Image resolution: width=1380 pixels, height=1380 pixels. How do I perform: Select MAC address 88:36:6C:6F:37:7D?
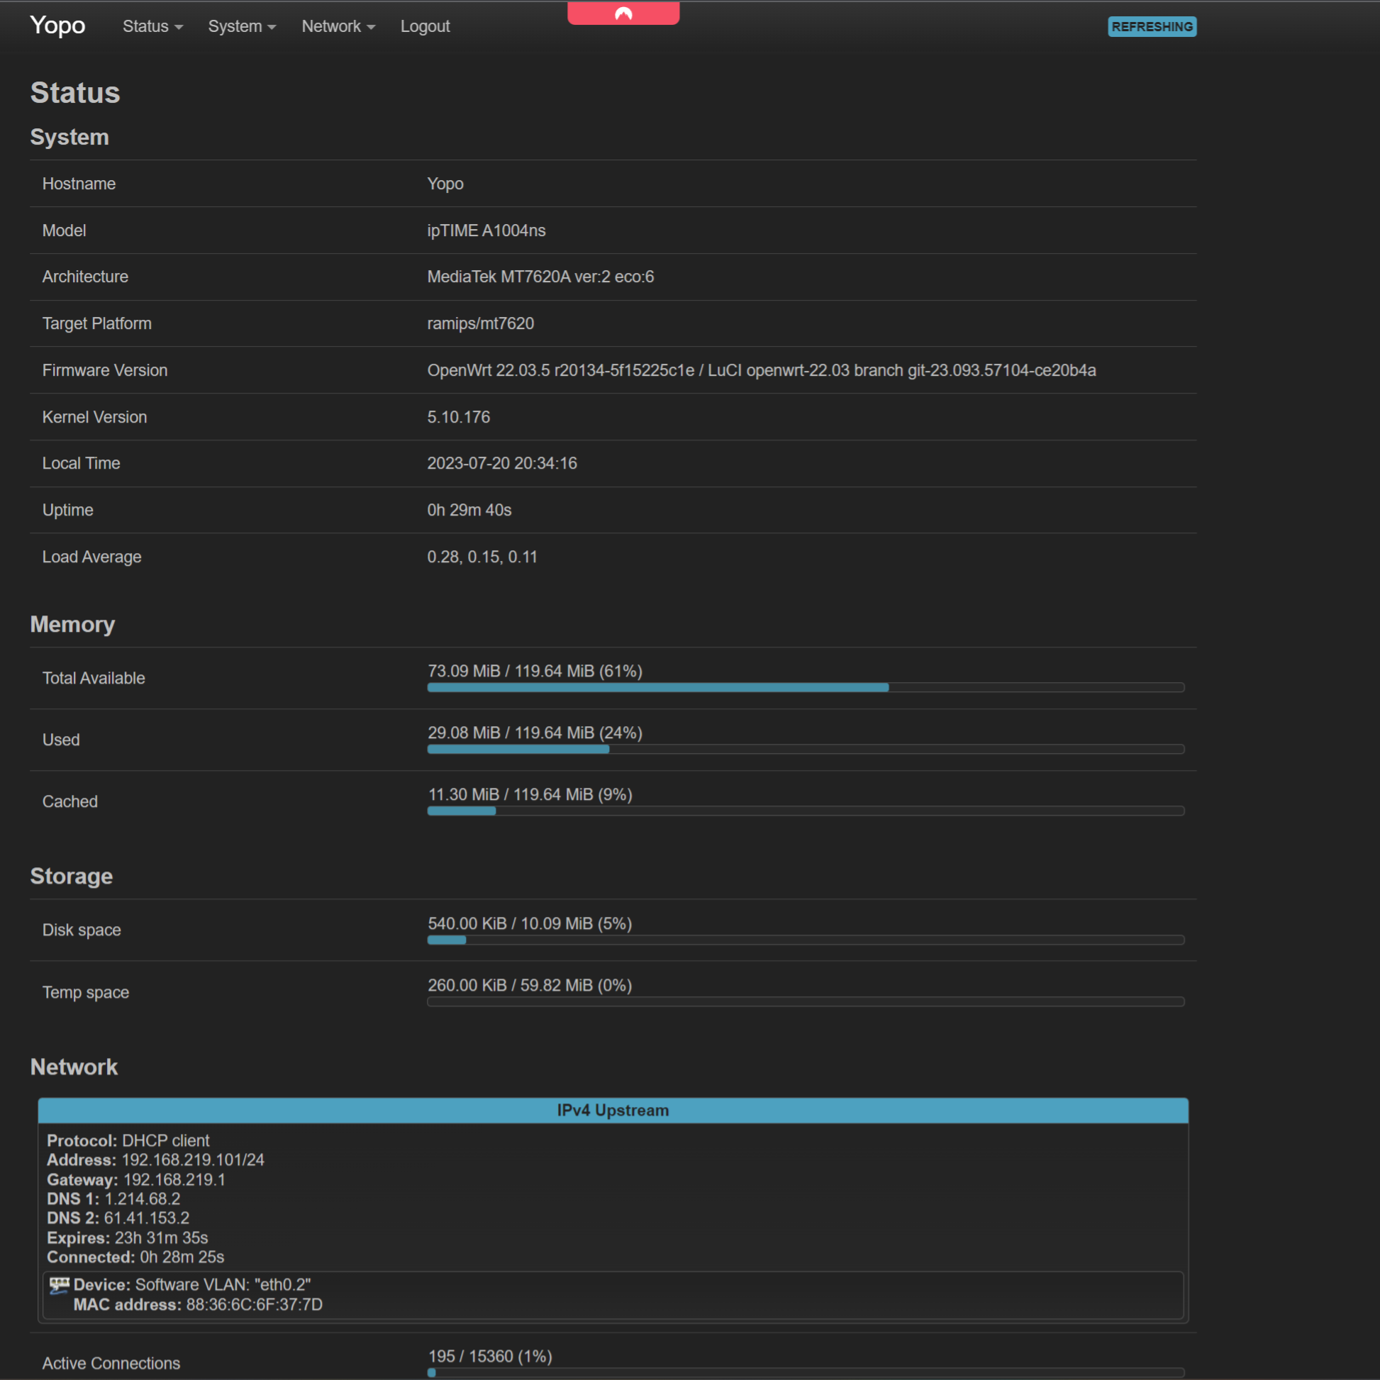pos(255,1304)
